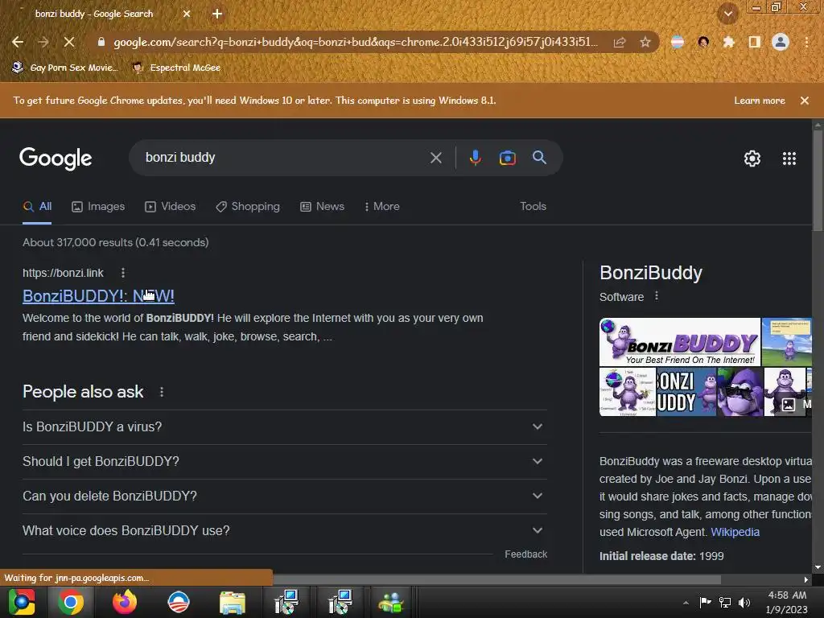Open purple gorilla with sunglasses thumbnail
This screenshot has width=824, height=618.
tap(740, 392)
